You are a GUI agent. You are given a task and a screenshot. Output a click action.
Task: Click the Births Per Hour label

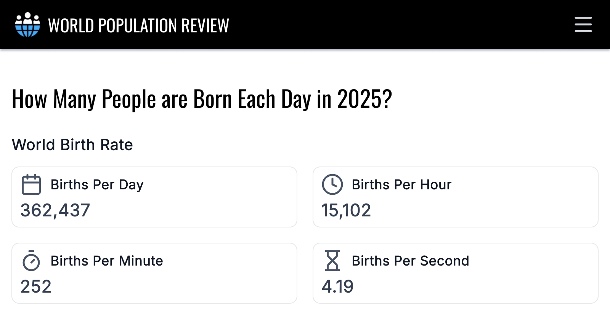coord(401,185)
